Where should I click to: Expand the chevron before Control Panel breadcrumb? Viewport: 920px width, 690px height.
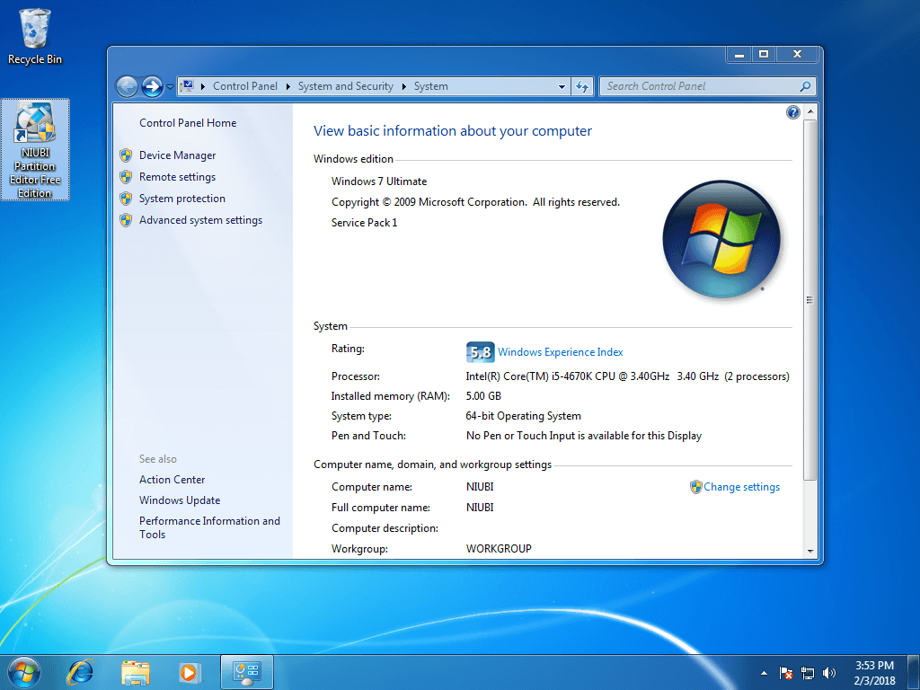pyautogui.click(x=203, y=86)
